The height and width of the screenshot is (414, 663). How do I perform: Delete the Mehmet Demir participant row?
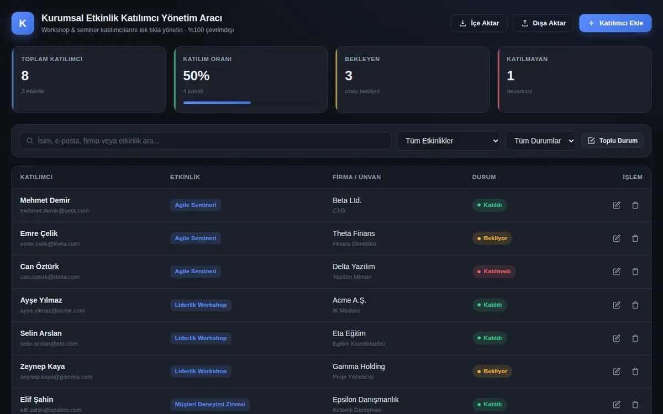pyautogui.click(x=635, y=205)
